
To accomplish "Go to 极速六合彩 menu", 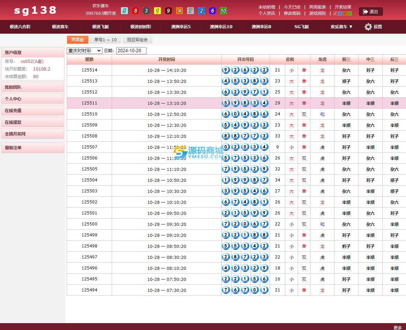I will pos(20,27).
